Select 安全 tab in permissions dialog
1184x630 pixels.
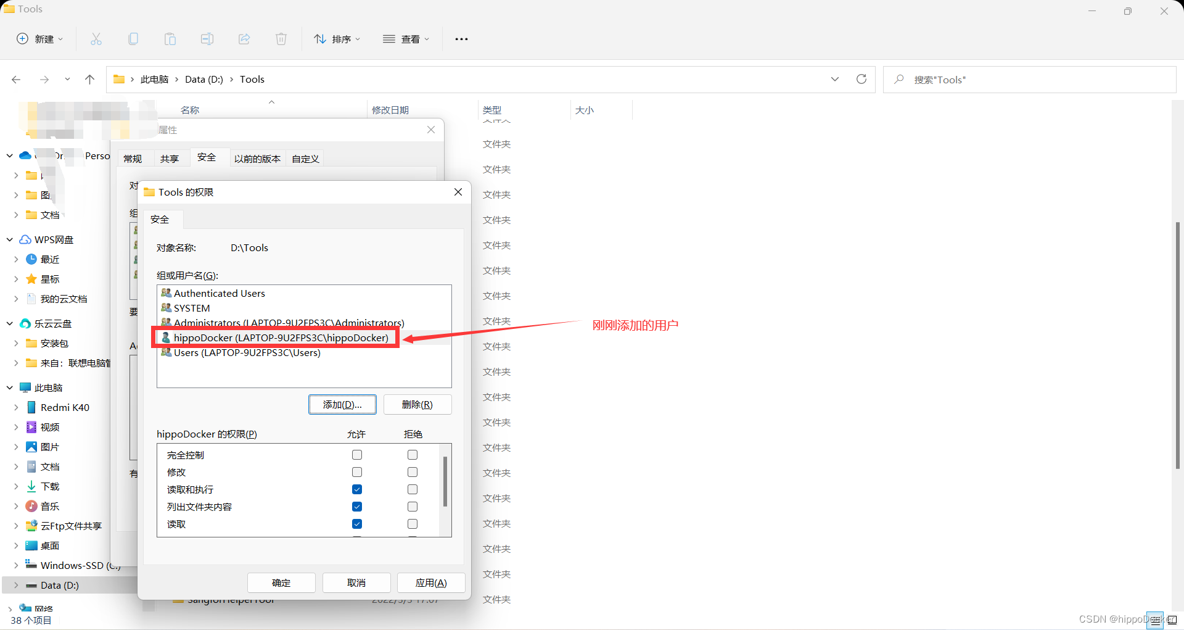[x=160, y=219]
